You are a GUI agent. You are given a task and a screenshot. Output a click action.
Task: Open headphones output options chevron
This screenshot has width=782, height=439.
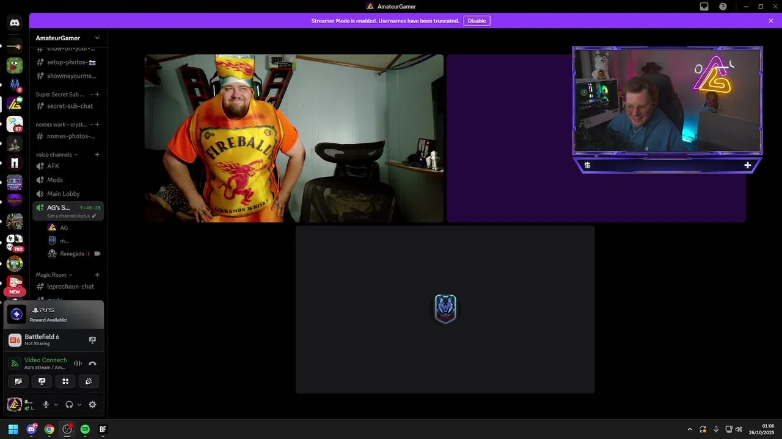click(x=79, y=404)
